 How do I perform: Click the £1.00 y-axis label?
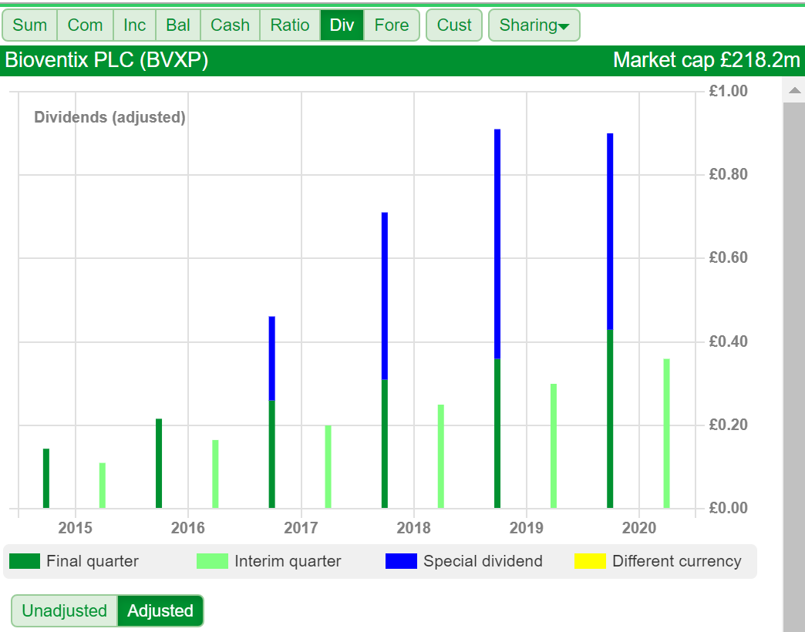tap(728, 91)
